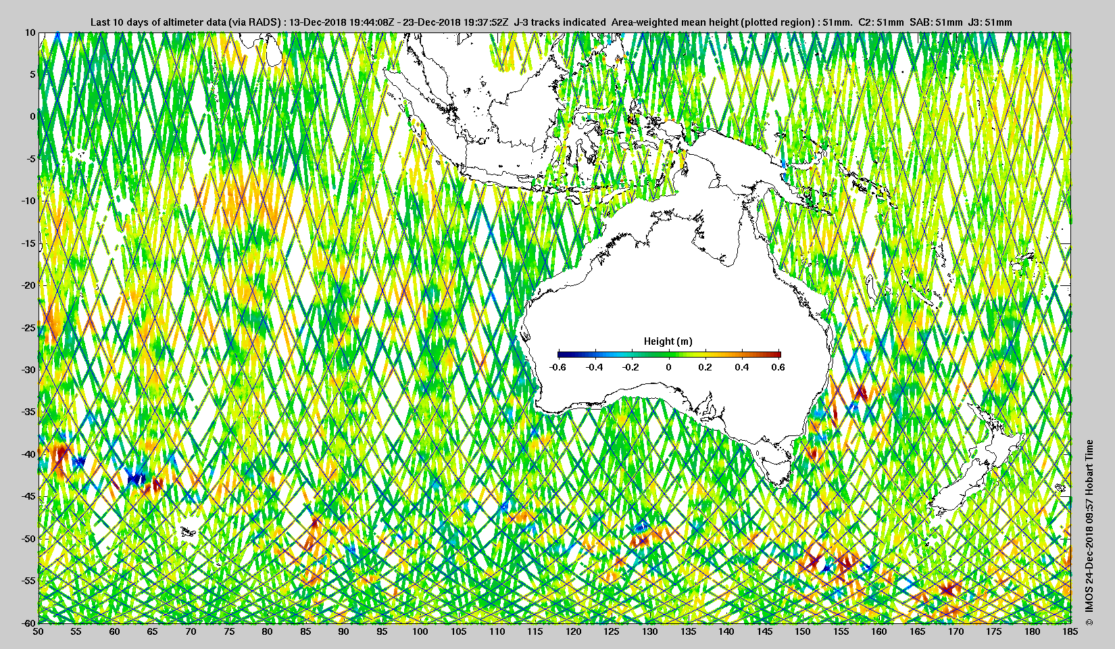
Task: Click latitude tick label -10 on left axis
Action: 28,201
